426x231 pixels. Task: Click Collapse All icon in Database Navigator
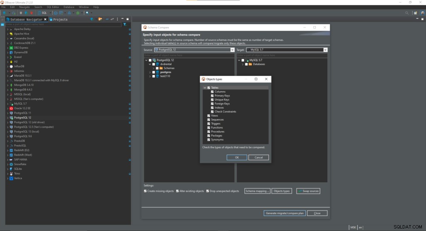coord(107,19)
